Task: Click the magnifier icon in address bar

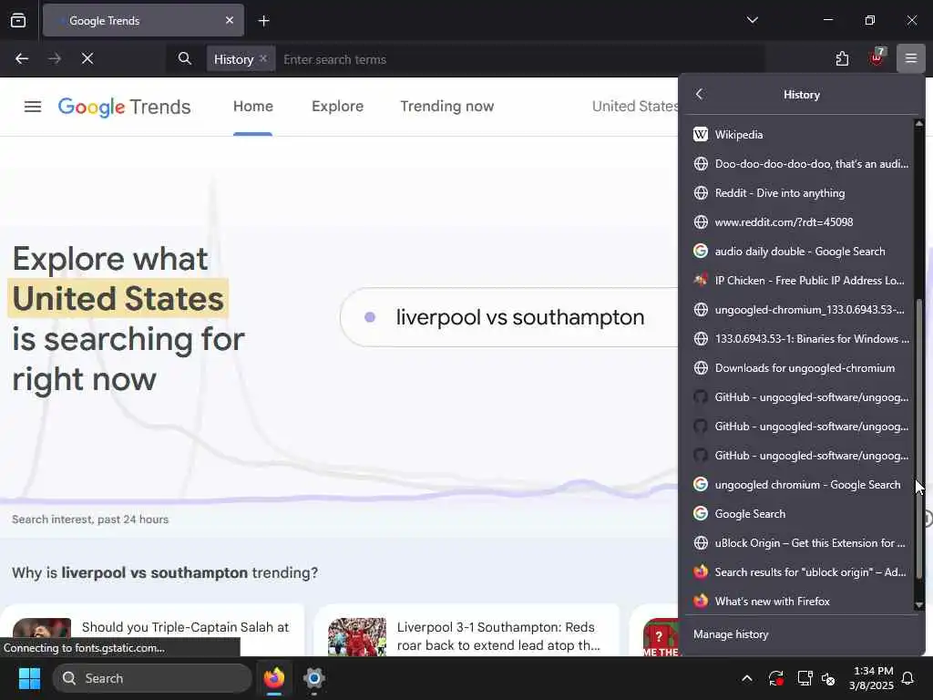Action: tap(185, 58)
